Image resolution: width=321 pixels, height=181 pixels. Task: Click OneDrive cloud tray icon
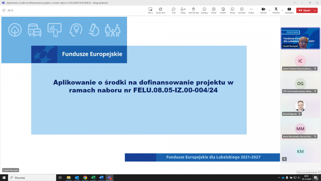pyautogui.click(x=283, y=178)
